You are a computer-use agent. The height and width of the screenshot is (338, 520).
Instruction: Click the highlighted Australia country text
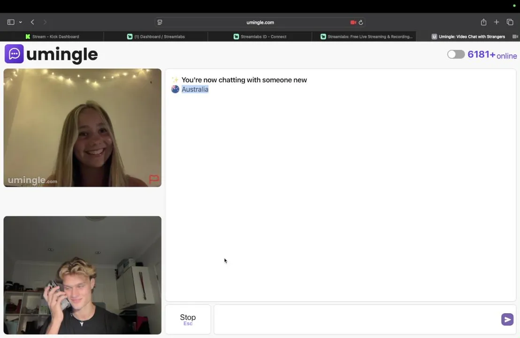coord(195,89)
